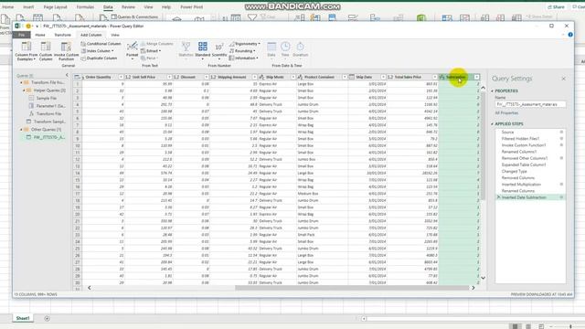
Task: Click the Duplicate Column command
Action: (99, 58)
